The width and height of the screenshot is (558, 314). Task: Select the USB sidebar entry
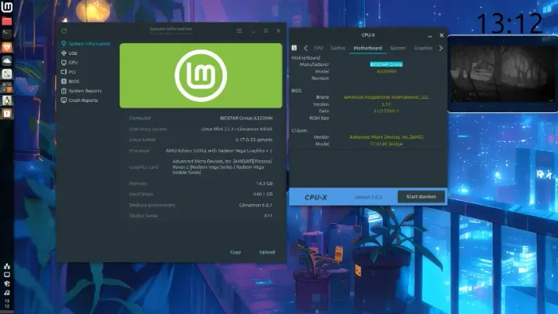pos(69,53)
